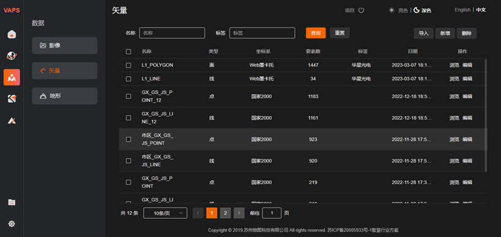This screenshot has width=501, height=237.
Task: Open the settings gear in the sidebar
Action: pos(12,224)
